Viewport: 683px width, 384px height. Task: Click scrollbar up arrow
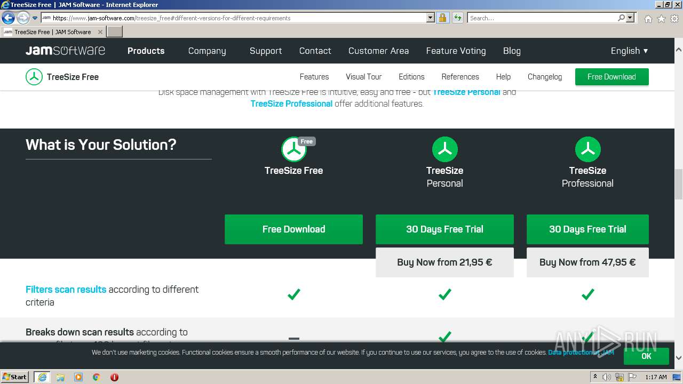[679, 50]
